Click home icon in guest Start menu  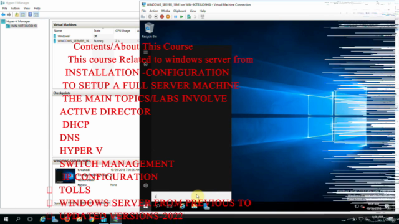[145, 64]
